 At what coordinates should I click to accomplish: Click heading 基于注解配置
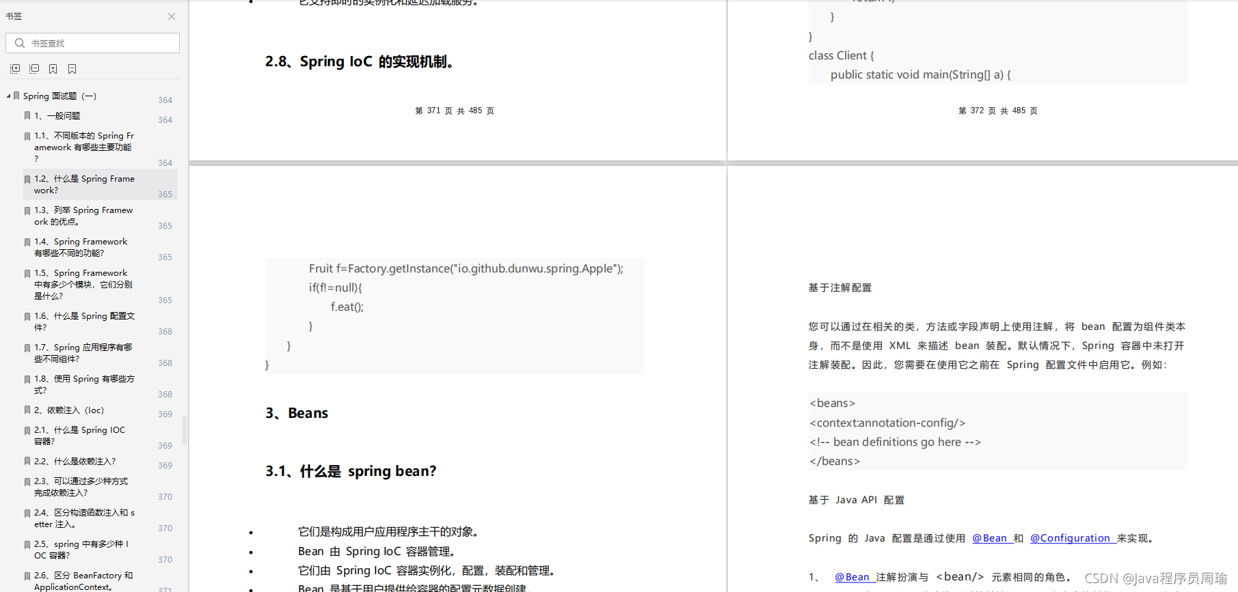tap(840, 288)
